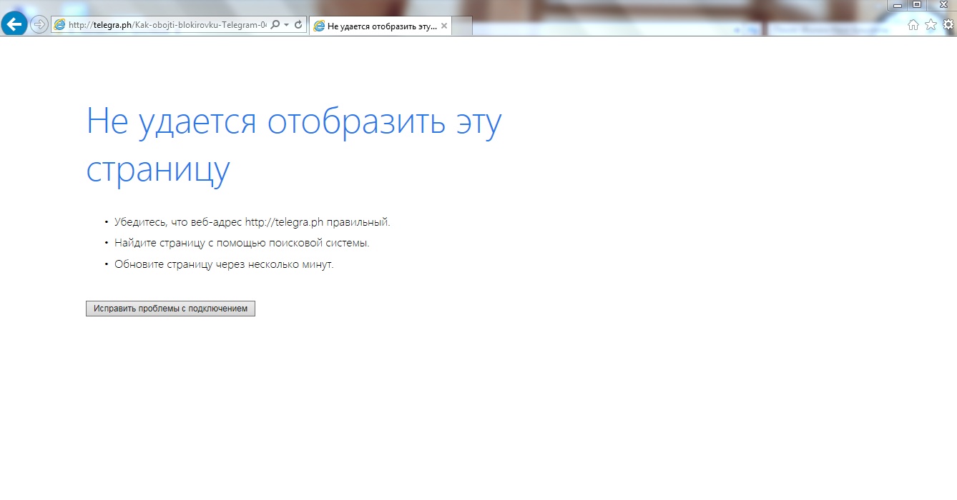
Task: Go to the Home page icon
Action: (913, 24)
